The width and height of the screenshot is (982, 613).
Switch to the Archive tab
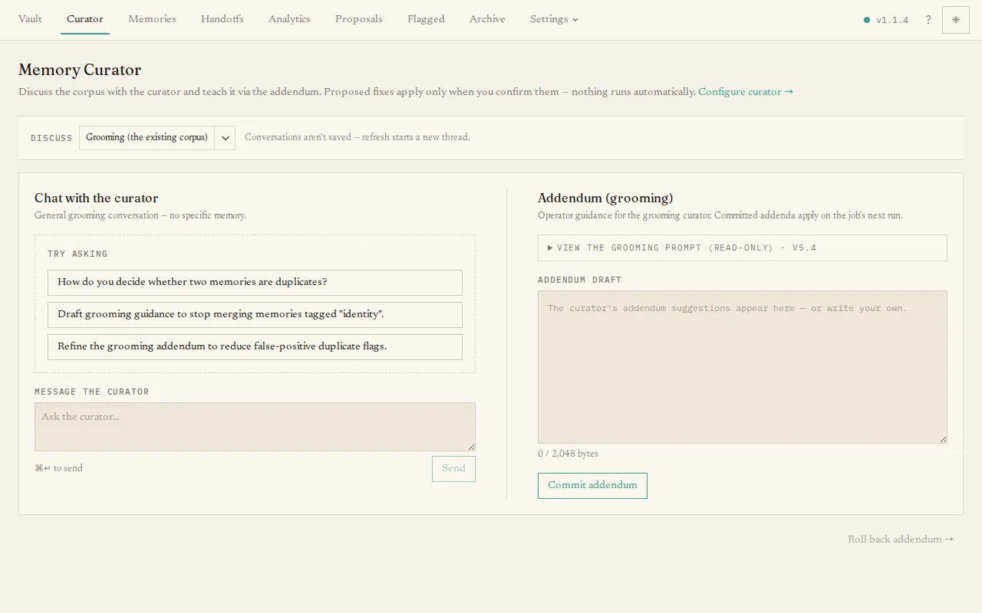(487, 19)
